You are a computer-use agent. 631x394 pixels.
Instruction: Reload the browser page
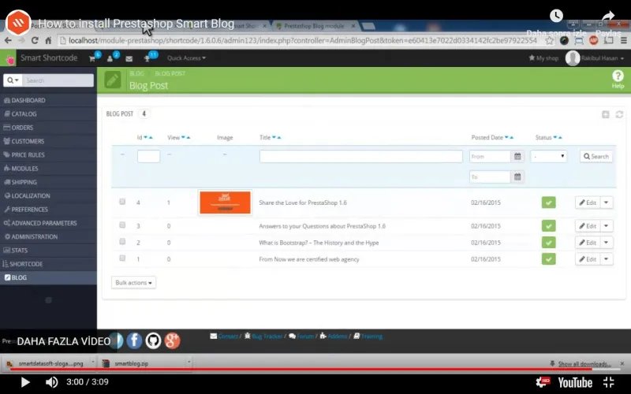pyautogui.click(x=35, y=41)
